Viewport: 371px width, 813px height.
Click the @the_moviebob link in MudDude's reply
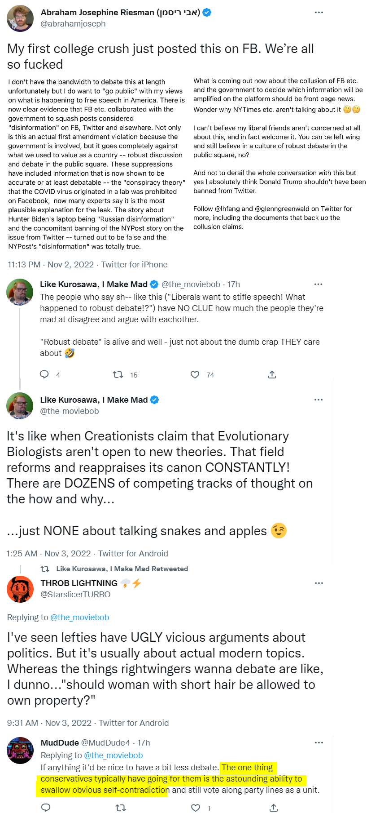[113, 755]
